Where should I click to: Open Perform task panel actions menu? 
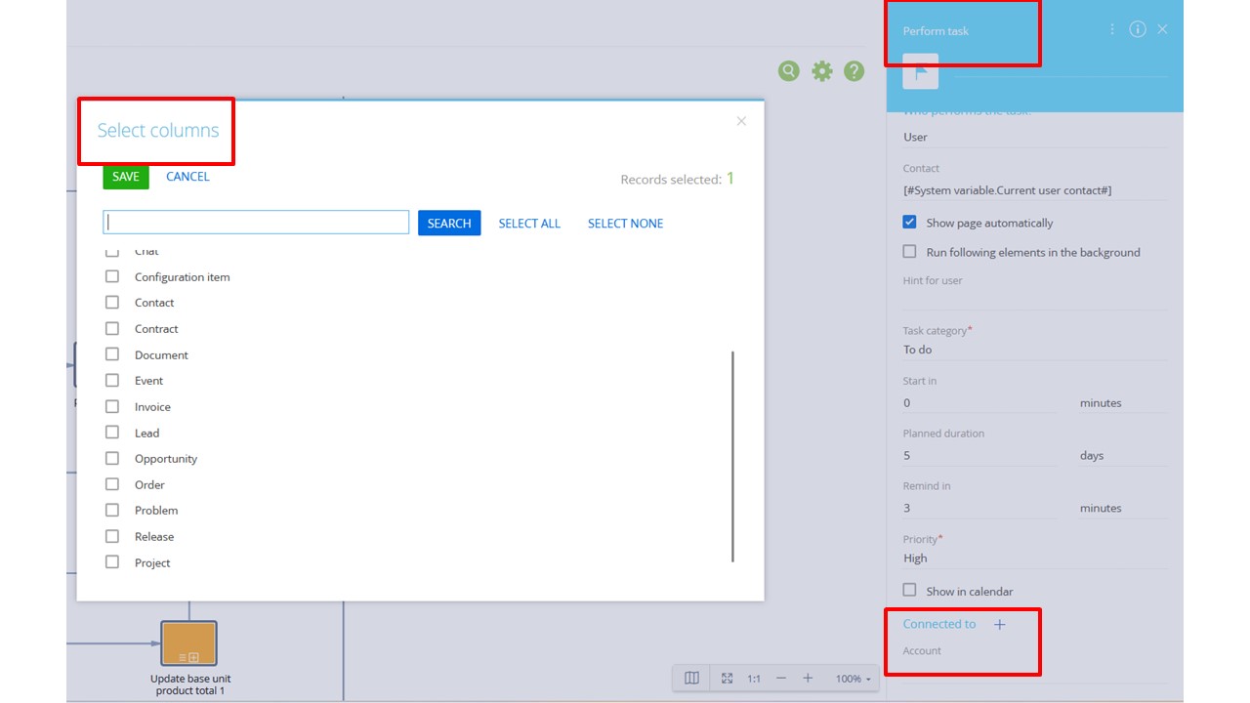coord(1112,29)
